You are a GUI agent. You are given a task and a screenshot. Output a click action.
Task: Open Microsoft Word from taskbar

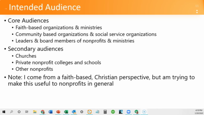coord(50,112)
